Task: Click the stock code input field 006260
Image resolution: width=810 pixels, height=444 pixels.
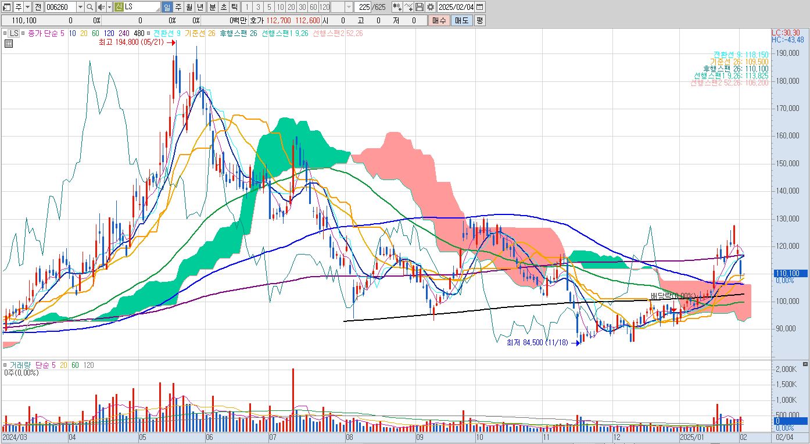Action: click(x=60, y=7)
